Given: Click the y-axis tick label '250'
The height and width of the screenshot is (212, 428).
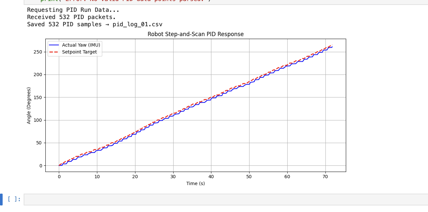Looking at the screenshot, I should pos(38,52).
